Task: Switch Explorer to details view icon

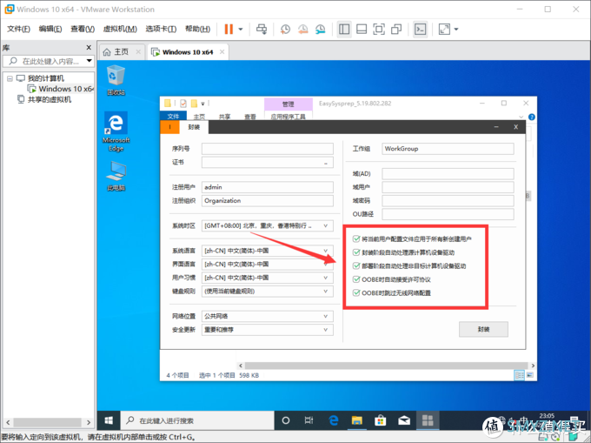Action: [519, 375]
